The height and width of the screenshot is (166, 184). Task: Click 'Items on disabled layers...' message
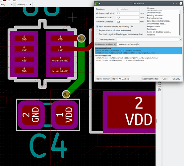159,32
